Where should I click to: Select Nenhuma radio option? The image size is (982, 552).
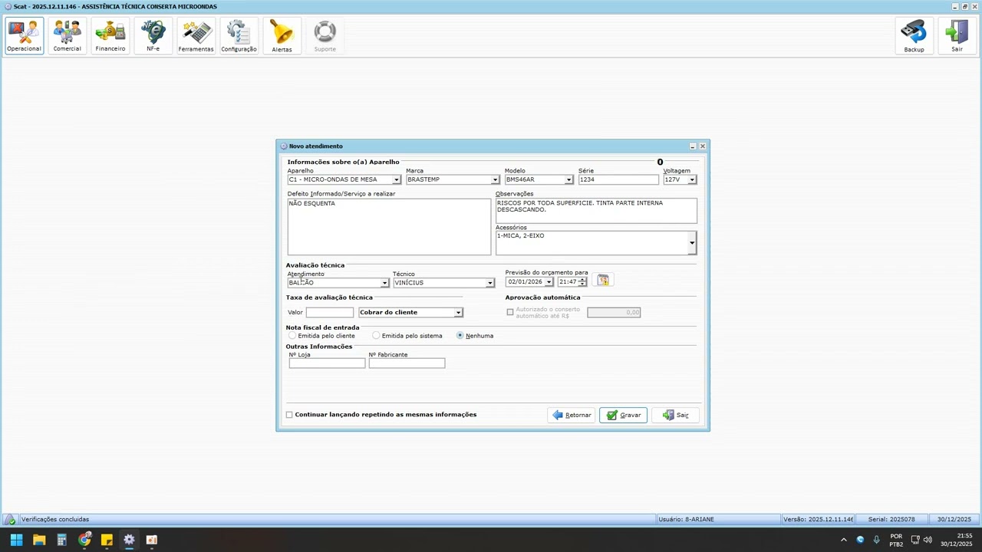click(460, 335)
